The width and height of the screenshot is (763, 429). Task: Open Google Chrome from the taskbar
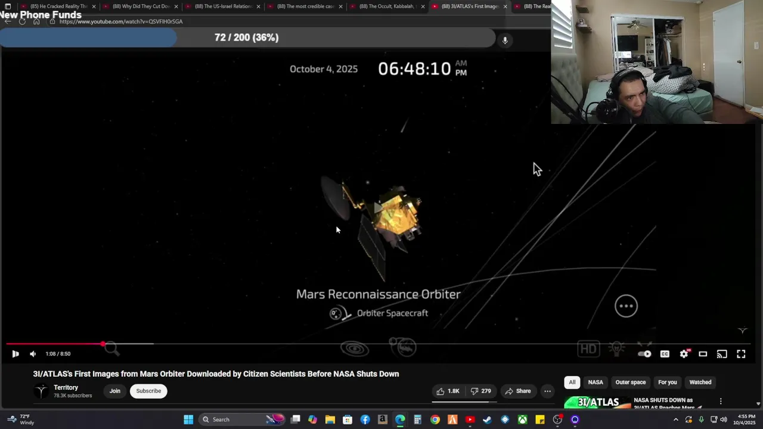[435, 419]
